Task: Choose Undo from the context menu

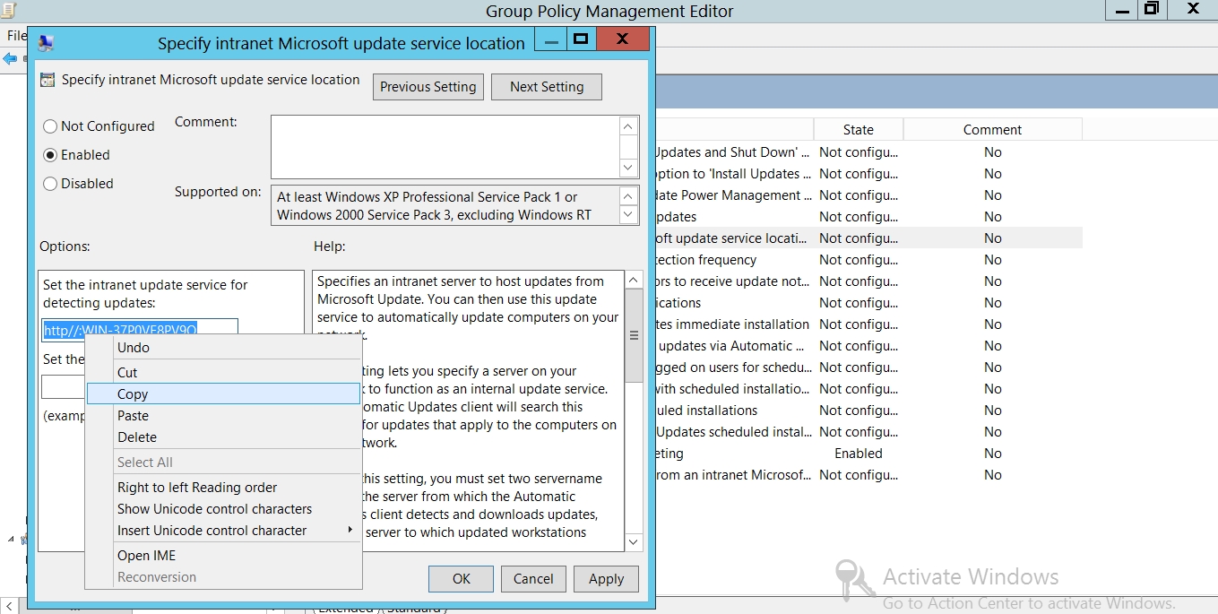Action: [223, 348]
